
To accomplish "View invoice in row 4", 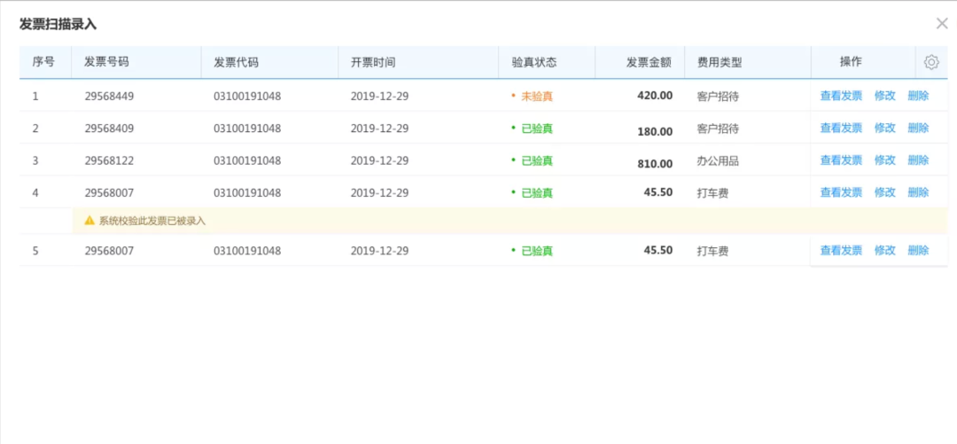I will (841, 192).
